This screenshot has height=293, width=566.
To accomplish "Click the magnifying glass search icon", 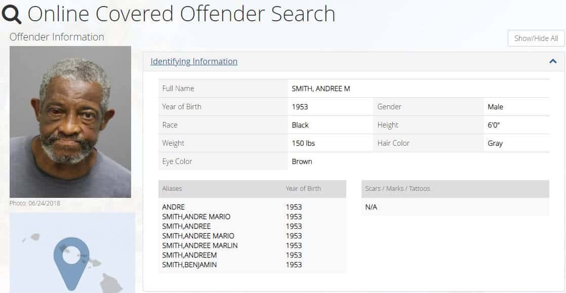I will click(x=11, y=14).
